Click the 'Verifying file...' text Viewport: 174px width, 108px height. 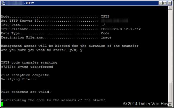click(x=19, y=79)
